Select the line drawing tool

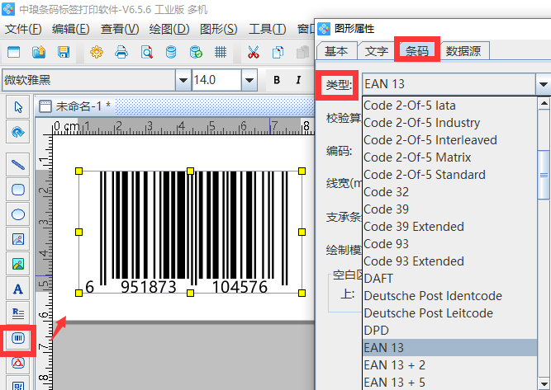point(18,164)
